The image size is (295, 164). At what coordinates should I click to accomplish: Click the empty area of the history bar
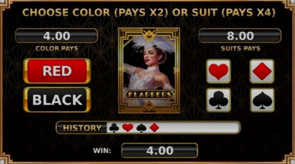tap(199, 128)
